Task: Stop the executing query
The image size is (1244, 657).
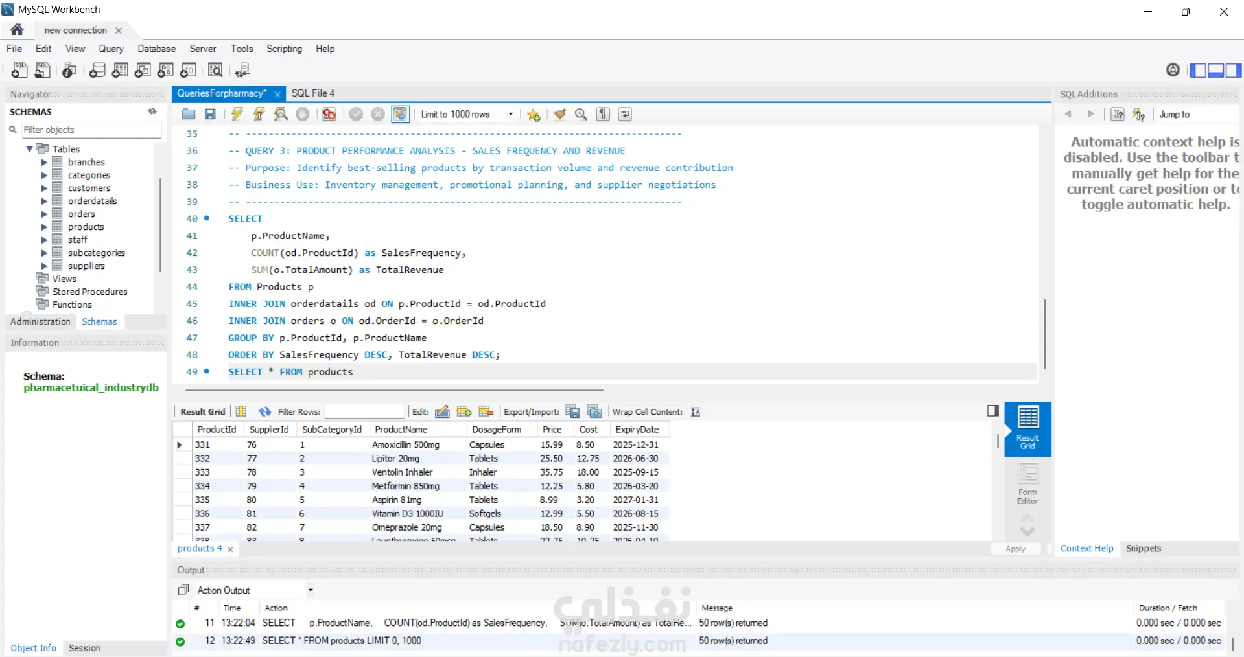Action: (303, 115)
